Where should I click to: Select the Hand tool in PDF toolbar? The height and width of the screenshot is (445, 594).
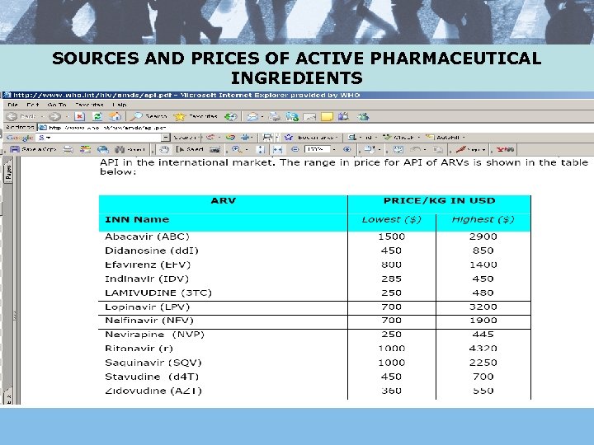click(x=164, y=149)
